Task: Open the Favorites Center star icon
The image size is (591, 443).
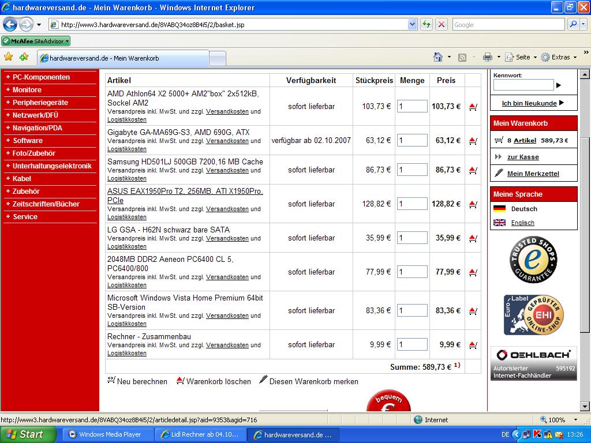Action: [x=8, y=57]
